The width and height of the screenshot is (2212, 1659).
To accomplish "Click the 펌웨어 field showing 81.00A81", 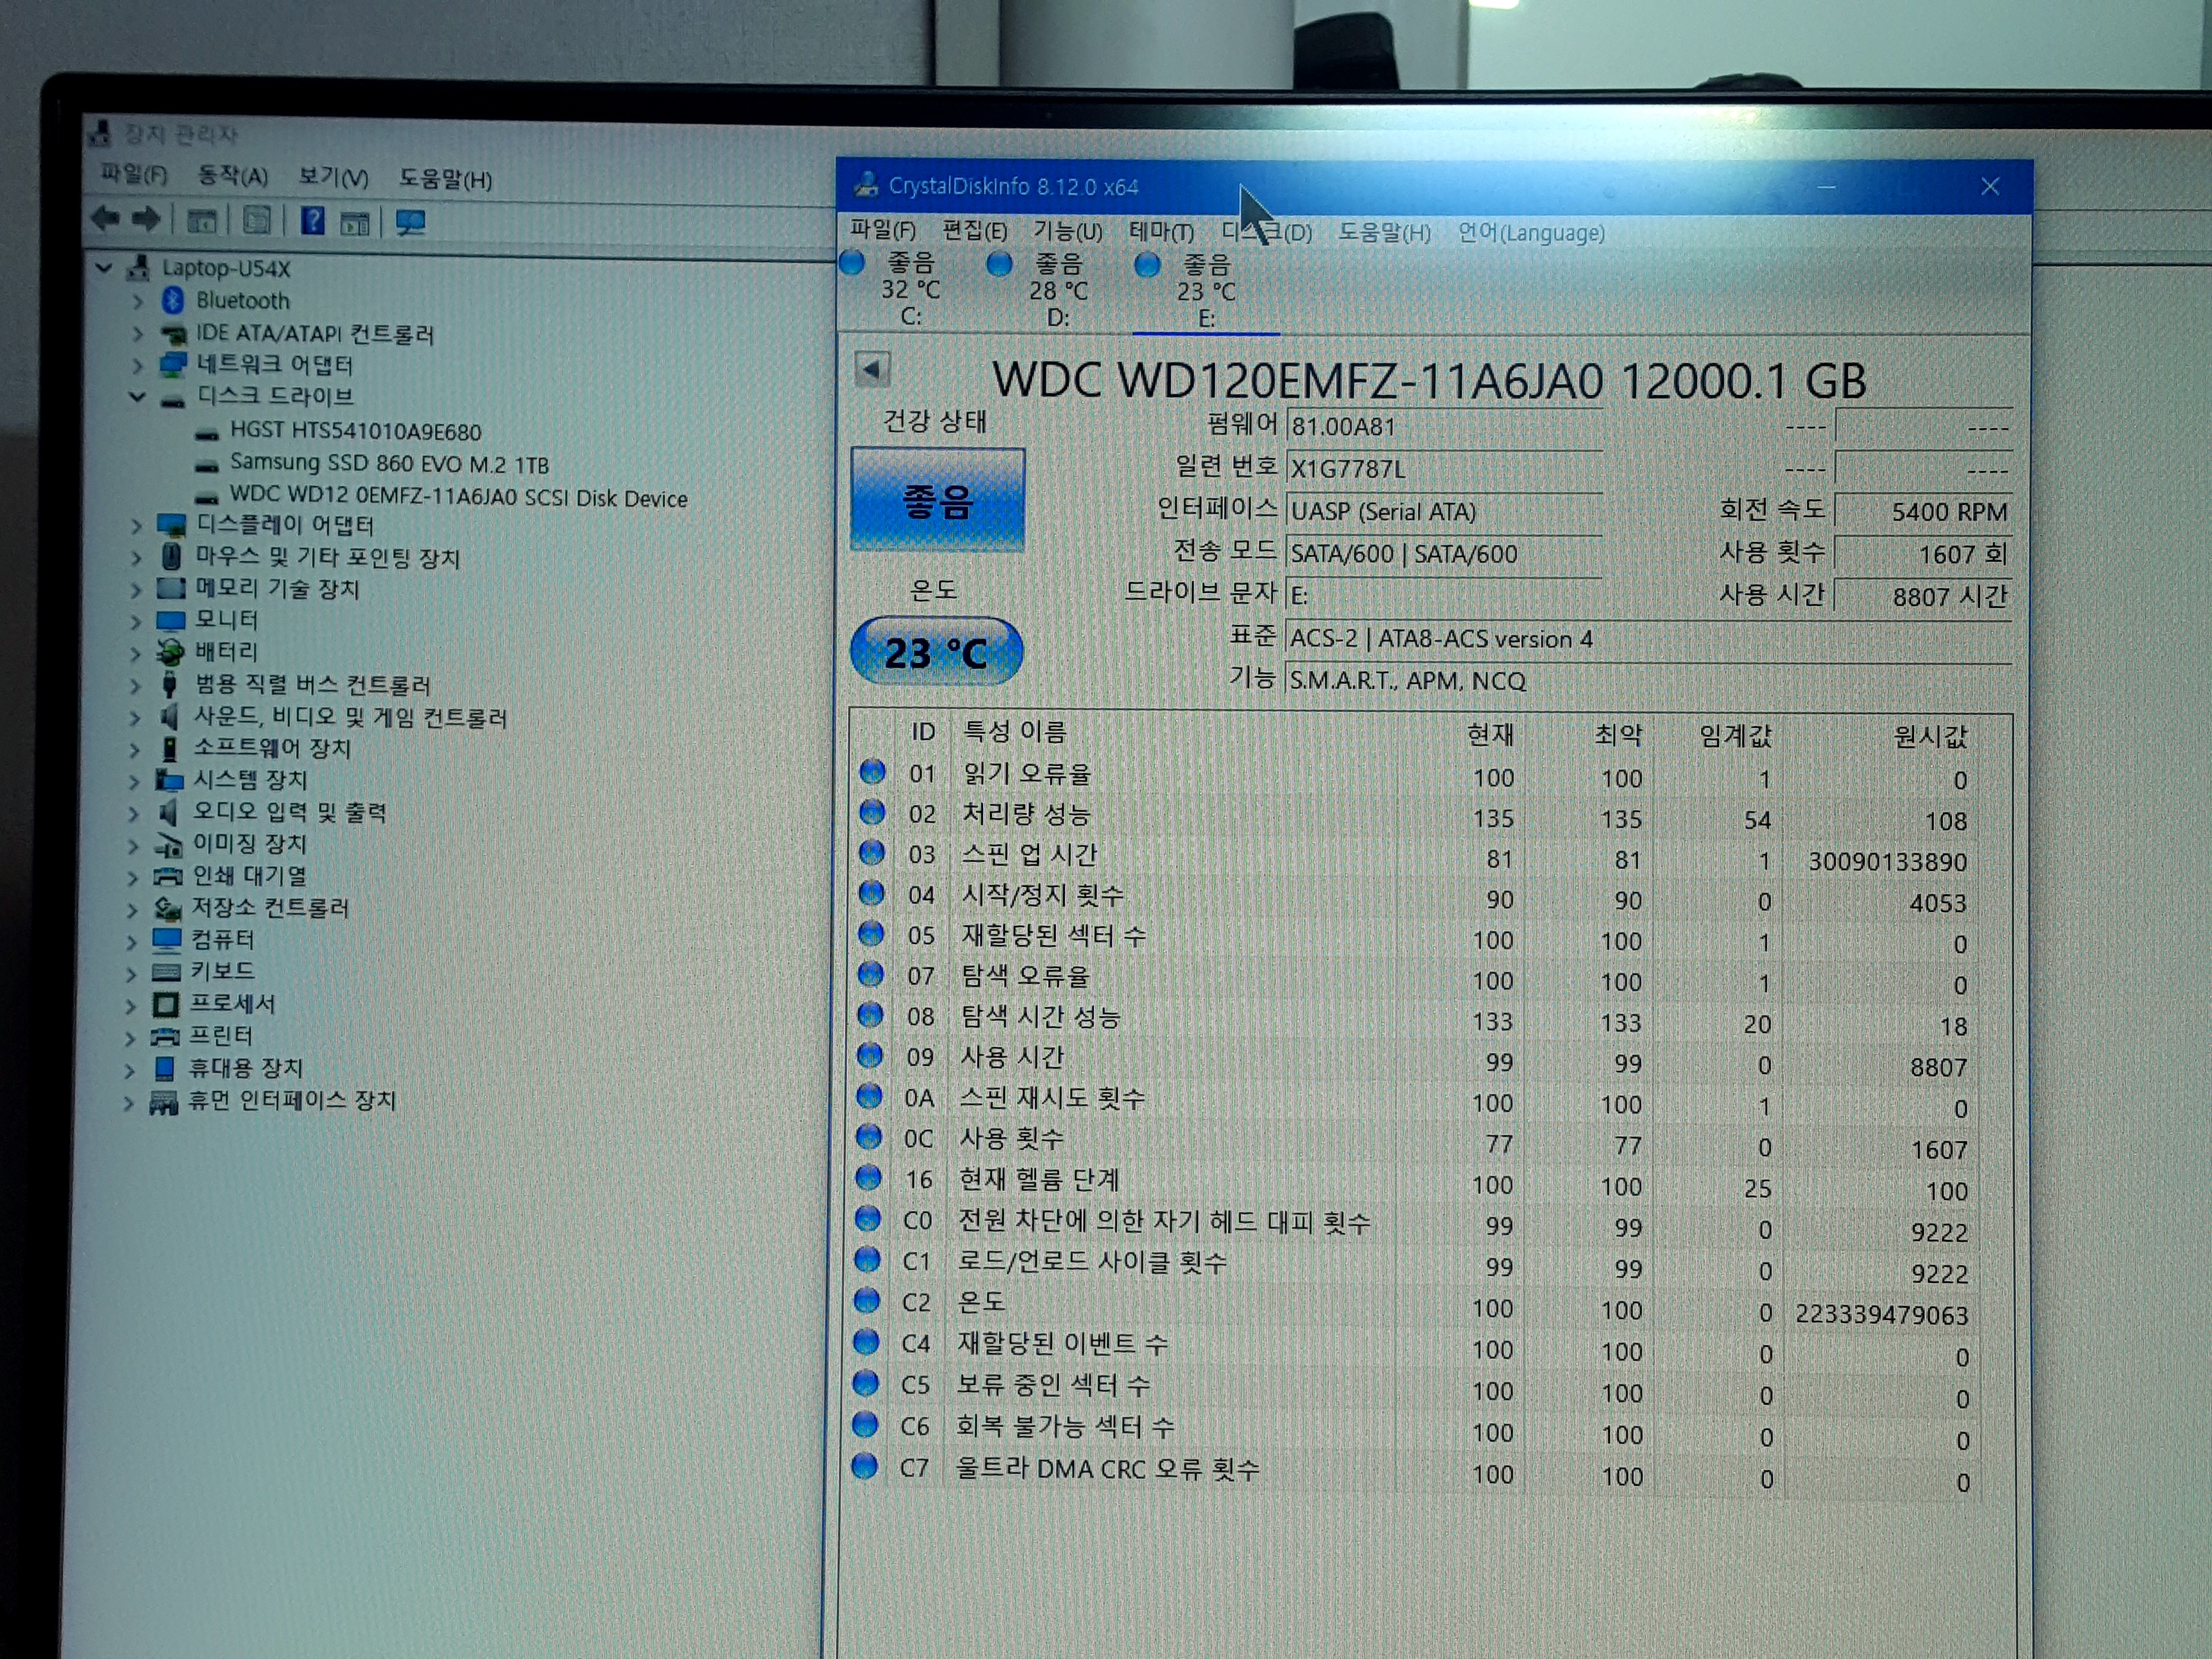I will pyautogui.click(x=1444, y=427).
